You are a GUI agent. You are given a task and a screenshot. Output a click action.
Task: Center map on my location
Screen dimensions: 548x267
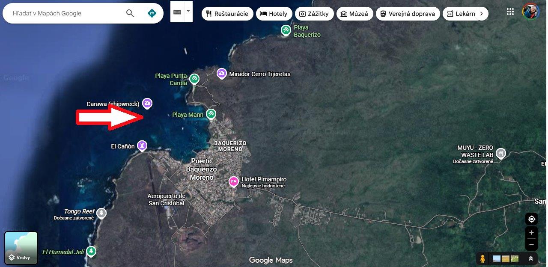coord(531,219)
